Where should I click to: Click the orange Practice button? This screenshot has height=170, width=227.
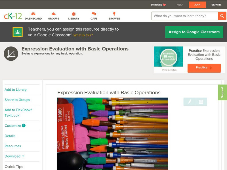204,68
